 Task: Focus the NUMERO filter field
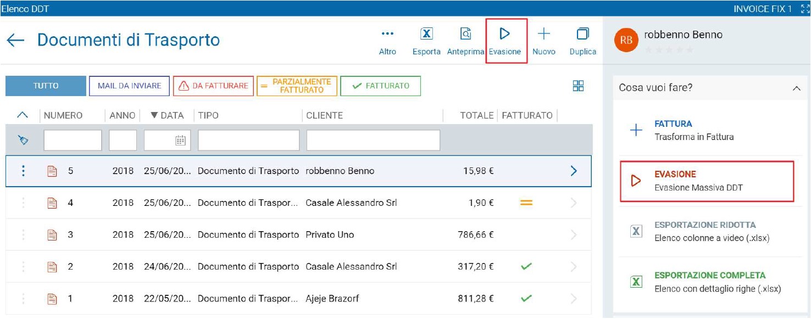tap(73, 141)
